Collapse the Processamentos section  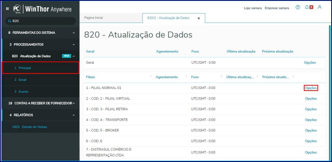point(74,45)
